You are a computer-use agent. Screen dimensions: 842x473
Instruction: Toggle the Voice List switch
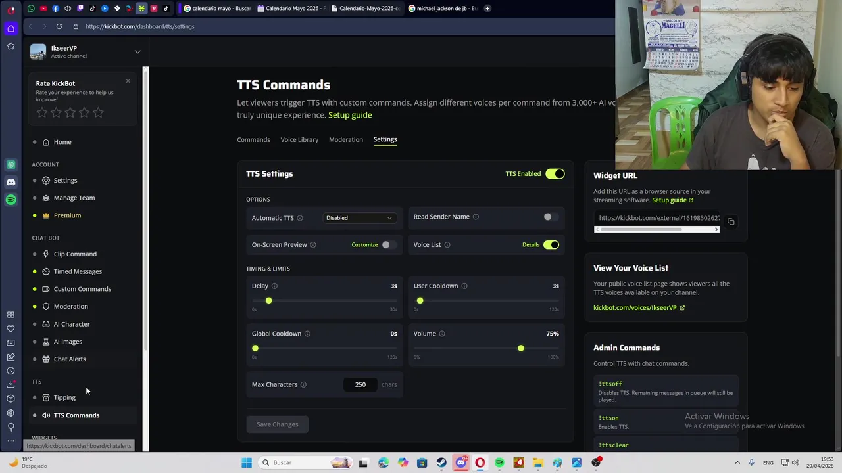(551, 245)
